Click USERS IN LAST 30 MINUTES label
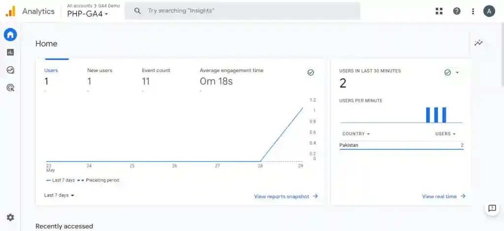 point(370,71)
